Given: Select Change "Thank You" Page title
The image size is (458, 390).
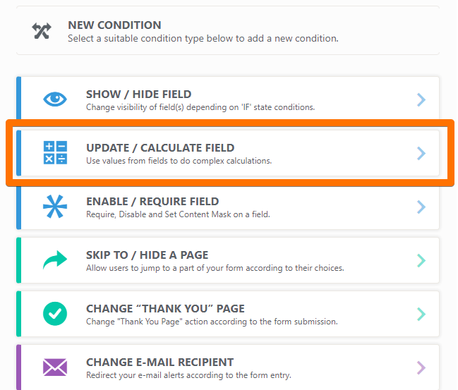Looking at the screenshot, I should click(165, 309).
